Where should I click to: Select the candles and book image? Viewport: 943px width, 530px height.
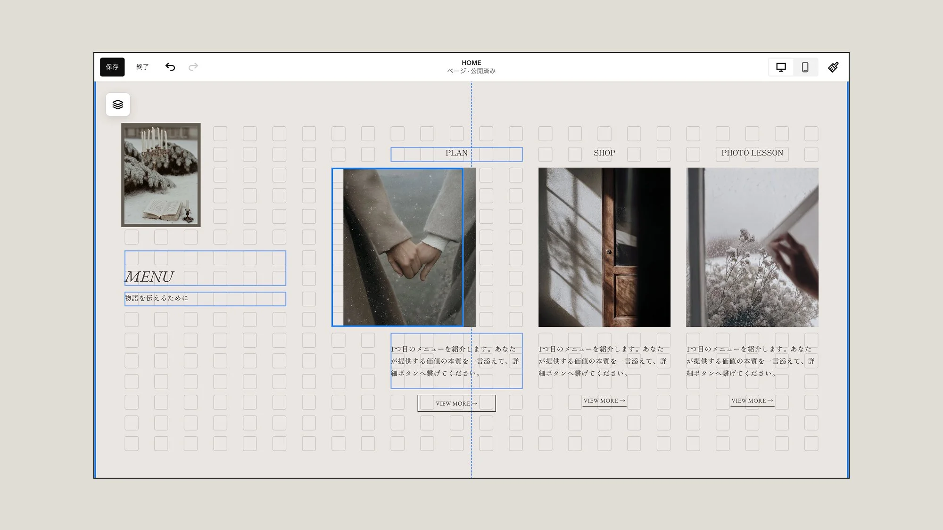(161, 175)
